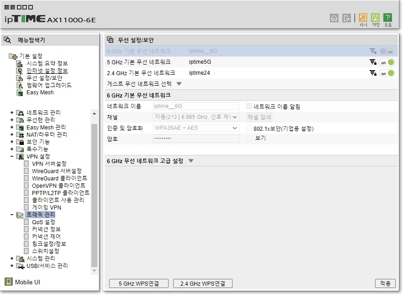Click the 시스템 요약 정보 chart icon
Screen dimensions: 408x298
[x=20, y=63]
